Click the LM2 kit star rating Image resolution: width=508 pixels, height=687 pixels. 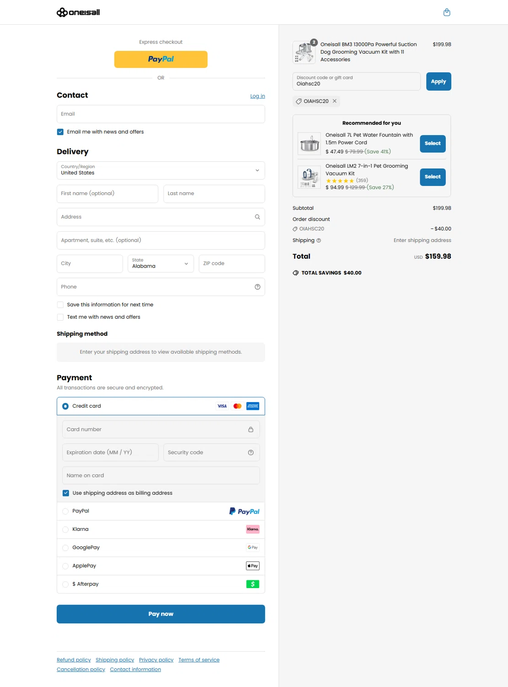[x=340, y=181]
